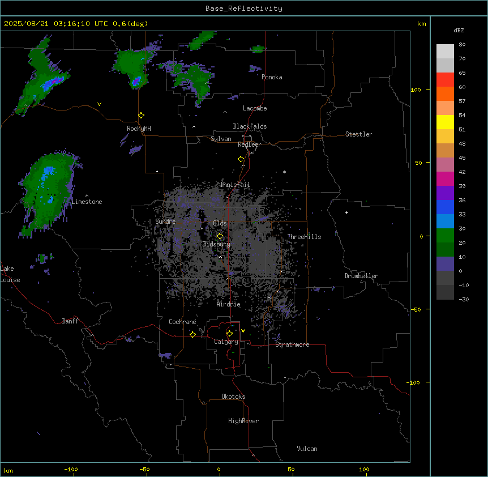Click the asterisk marker above the Limestone label
Viewport: 488px width, 477px height.
click(x=87, y=196)
